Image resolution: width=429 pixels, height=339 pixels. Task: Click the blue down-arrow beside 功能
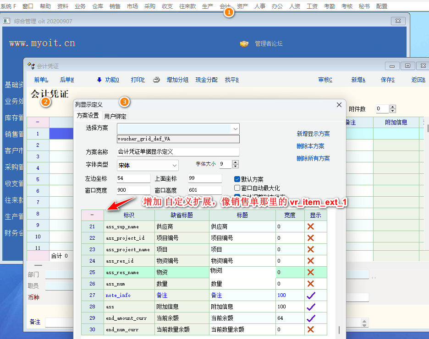[99, 80]
